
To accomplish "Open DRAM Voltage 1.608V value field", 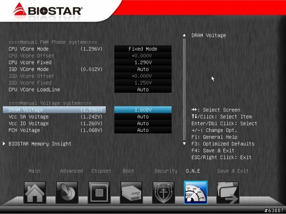I will (143, 110).
